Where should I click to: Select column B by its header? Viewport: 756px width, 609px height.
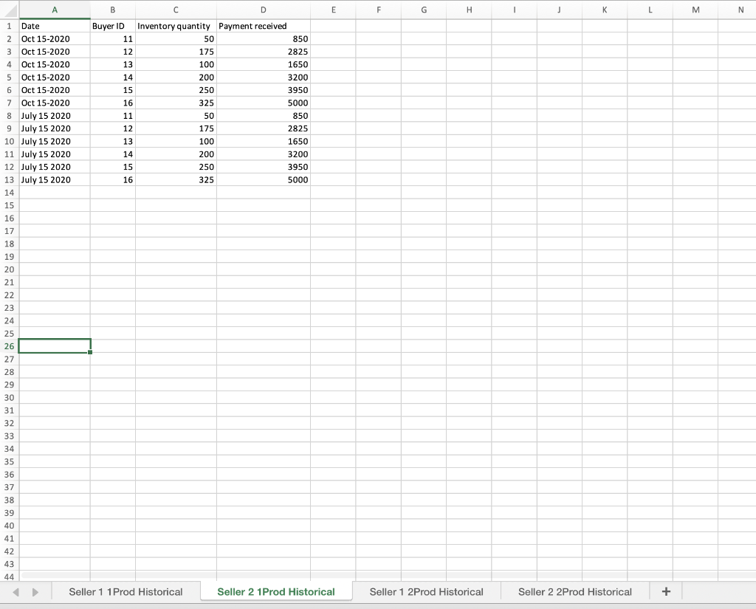pyautogui.click(x=112, y=10)
